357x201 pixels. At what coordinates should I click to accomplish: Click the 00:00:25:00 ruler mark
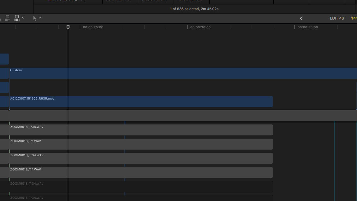[93, 27]
